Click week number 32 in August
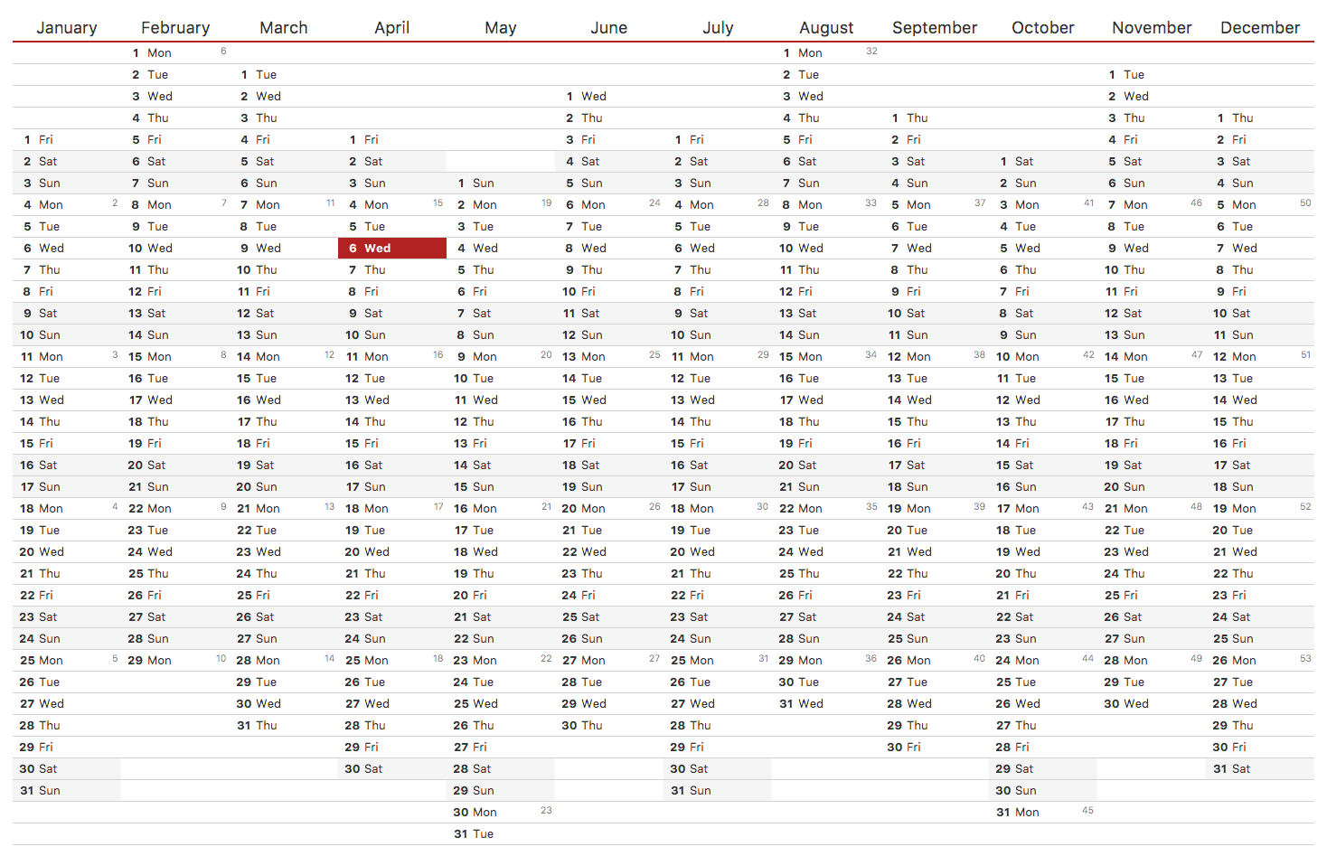This screenshot has width=1327, height=856. [871, 51]
